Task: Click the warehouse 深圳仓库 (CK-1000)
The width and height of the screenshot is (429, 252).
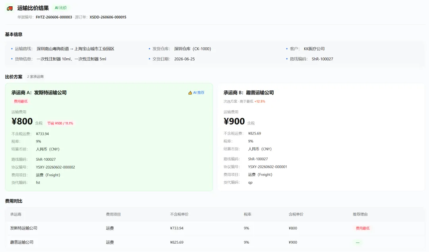Action: coord(193,49)
